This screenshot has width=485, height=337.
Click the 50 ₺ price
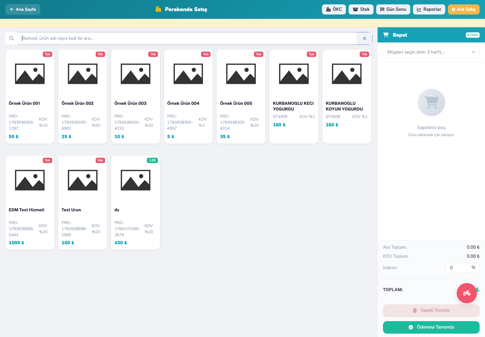point(14,136)
